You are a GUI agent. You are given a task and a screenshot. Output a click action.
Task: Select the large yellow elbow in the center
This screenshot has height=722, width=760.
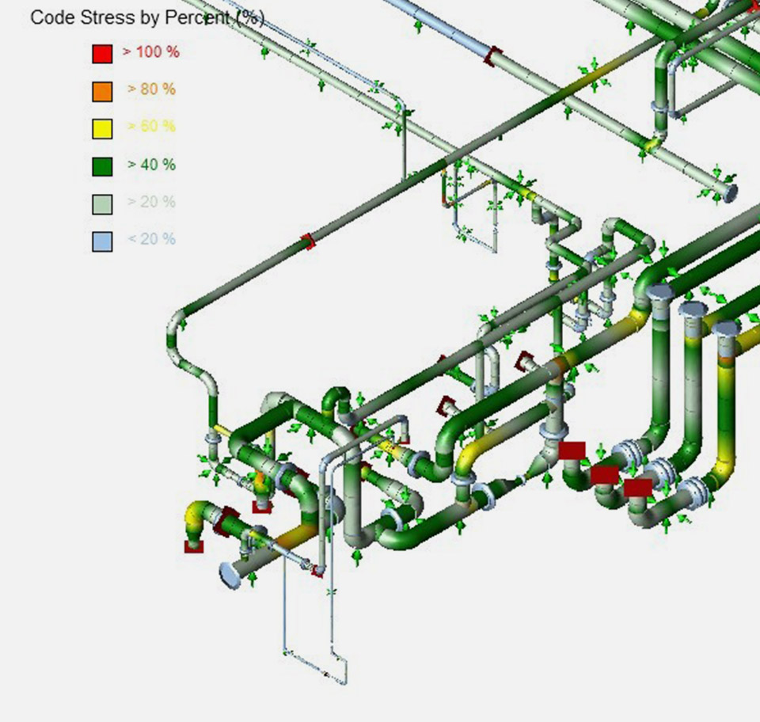(x=473, y=453)
